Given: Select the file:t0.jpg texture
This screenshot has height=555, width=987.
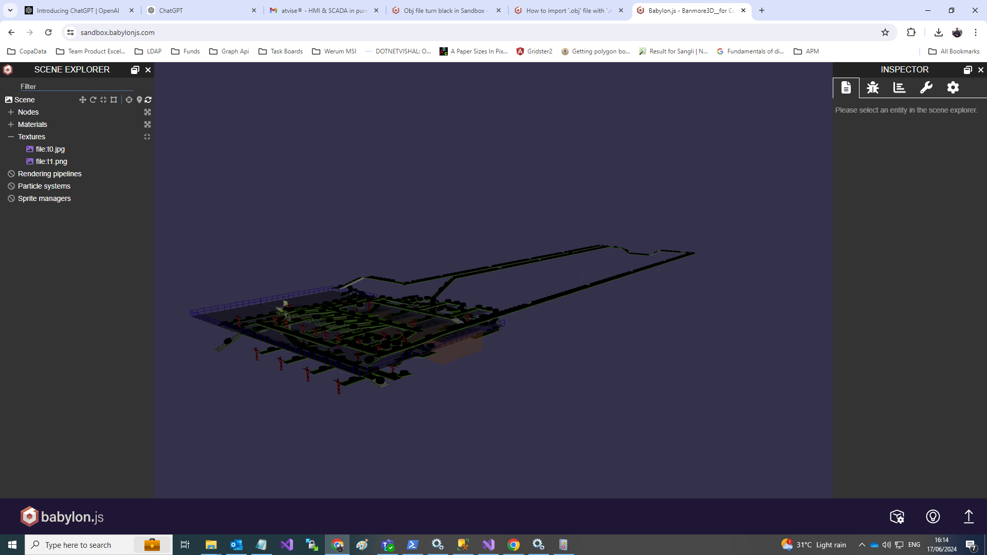Looking at the screenshot, I should point(50,149).
